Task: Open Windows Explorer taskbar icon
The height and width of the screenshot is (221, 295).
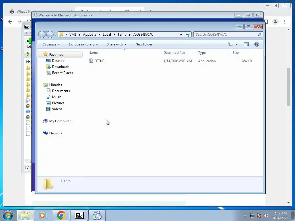Action: (x=26, y=215)
